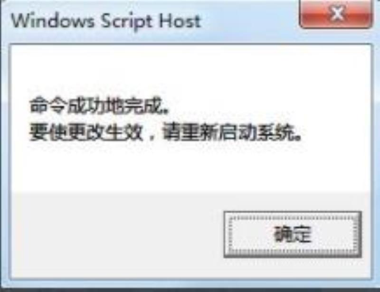Screen dimensions: 380x292
Task: Click the word Script in dialog title
Action: pyautogui.click(x=126, y=22)
